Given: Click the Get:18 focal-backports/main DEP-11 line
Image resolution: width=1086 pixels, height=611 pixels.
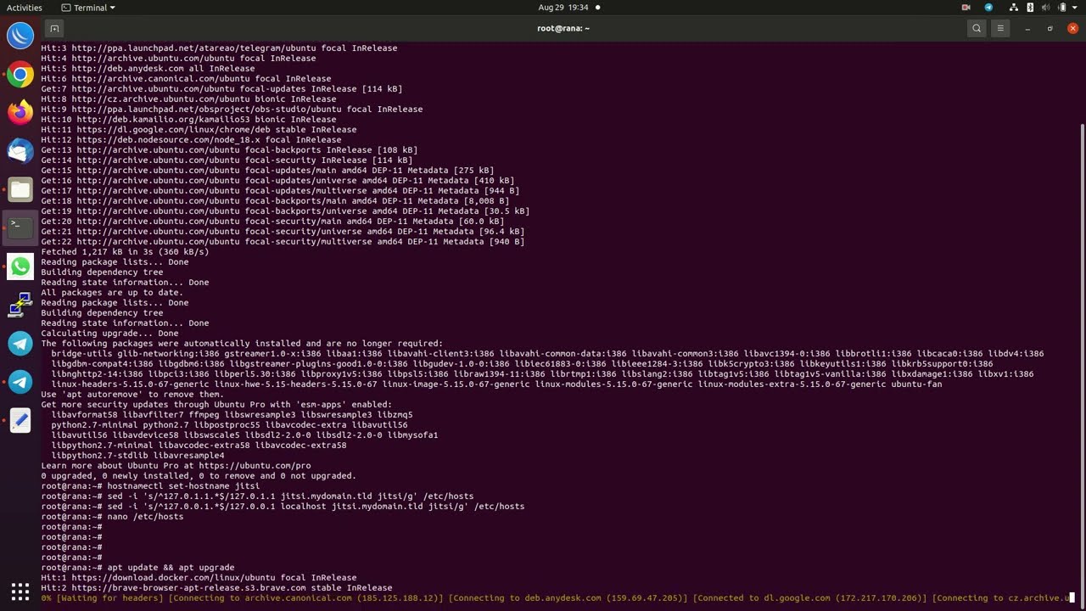Looking at the screenshot, I should [x=275, y=201].
